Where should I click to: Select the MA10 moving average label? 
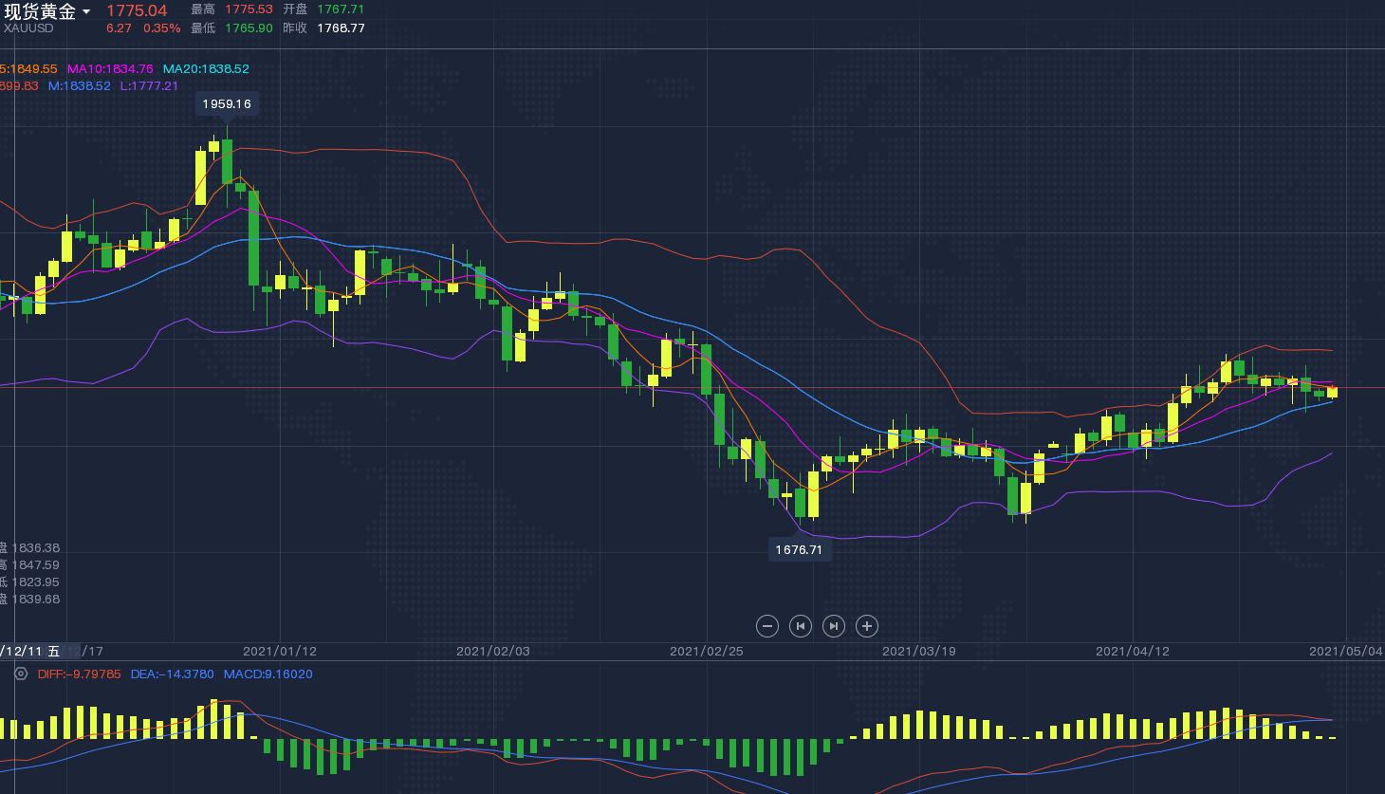click(x=109, y=69)
